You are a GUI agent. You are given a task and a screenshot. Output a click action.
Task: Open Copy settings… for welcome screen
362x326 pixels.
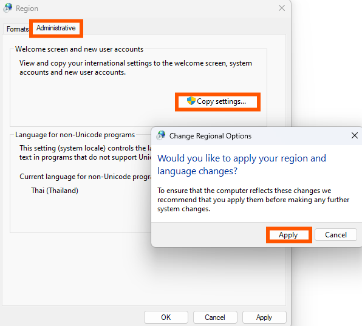pyautogui.click(x=217, y=101)
